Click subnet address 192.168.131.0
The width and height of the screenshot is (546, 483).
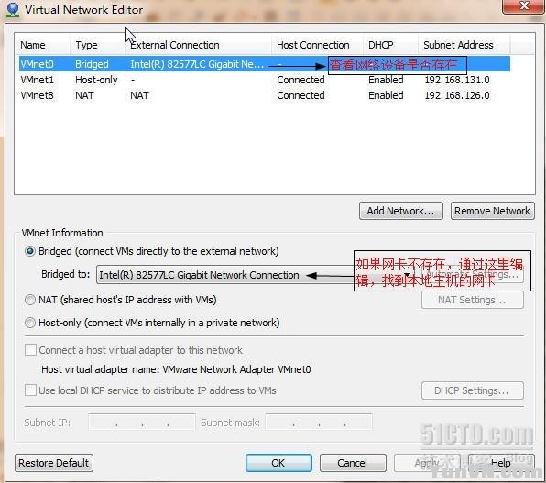[x=457, y=80]
